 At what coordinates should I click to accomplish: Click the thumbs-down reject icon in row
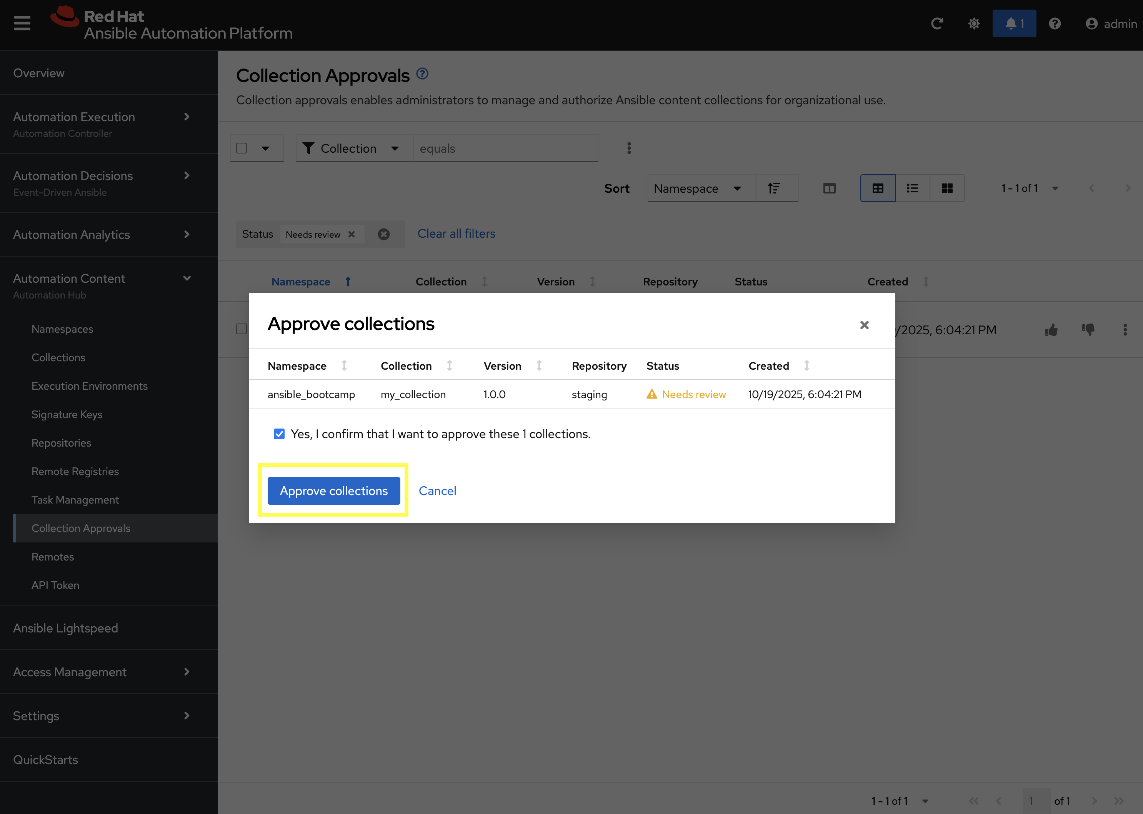pyautogui.click(x=1088, y=330)
